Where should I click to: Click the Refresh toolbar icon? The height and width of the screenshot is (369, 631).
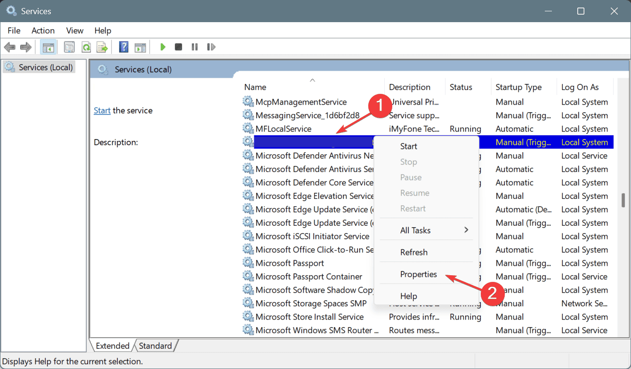[86, 47]
